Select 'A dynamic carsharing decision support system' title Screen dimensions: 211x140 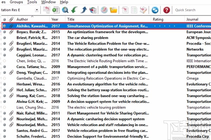[106, 119]
